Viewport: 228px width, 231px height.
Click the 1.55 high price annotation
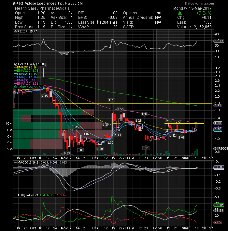121,109
